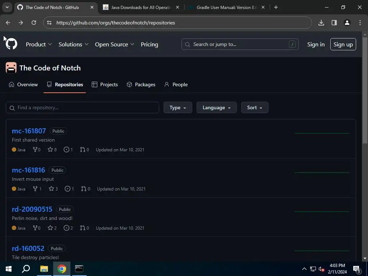Click star icon for mc-161816
This screenshot has height=276, width=368.
51,189
